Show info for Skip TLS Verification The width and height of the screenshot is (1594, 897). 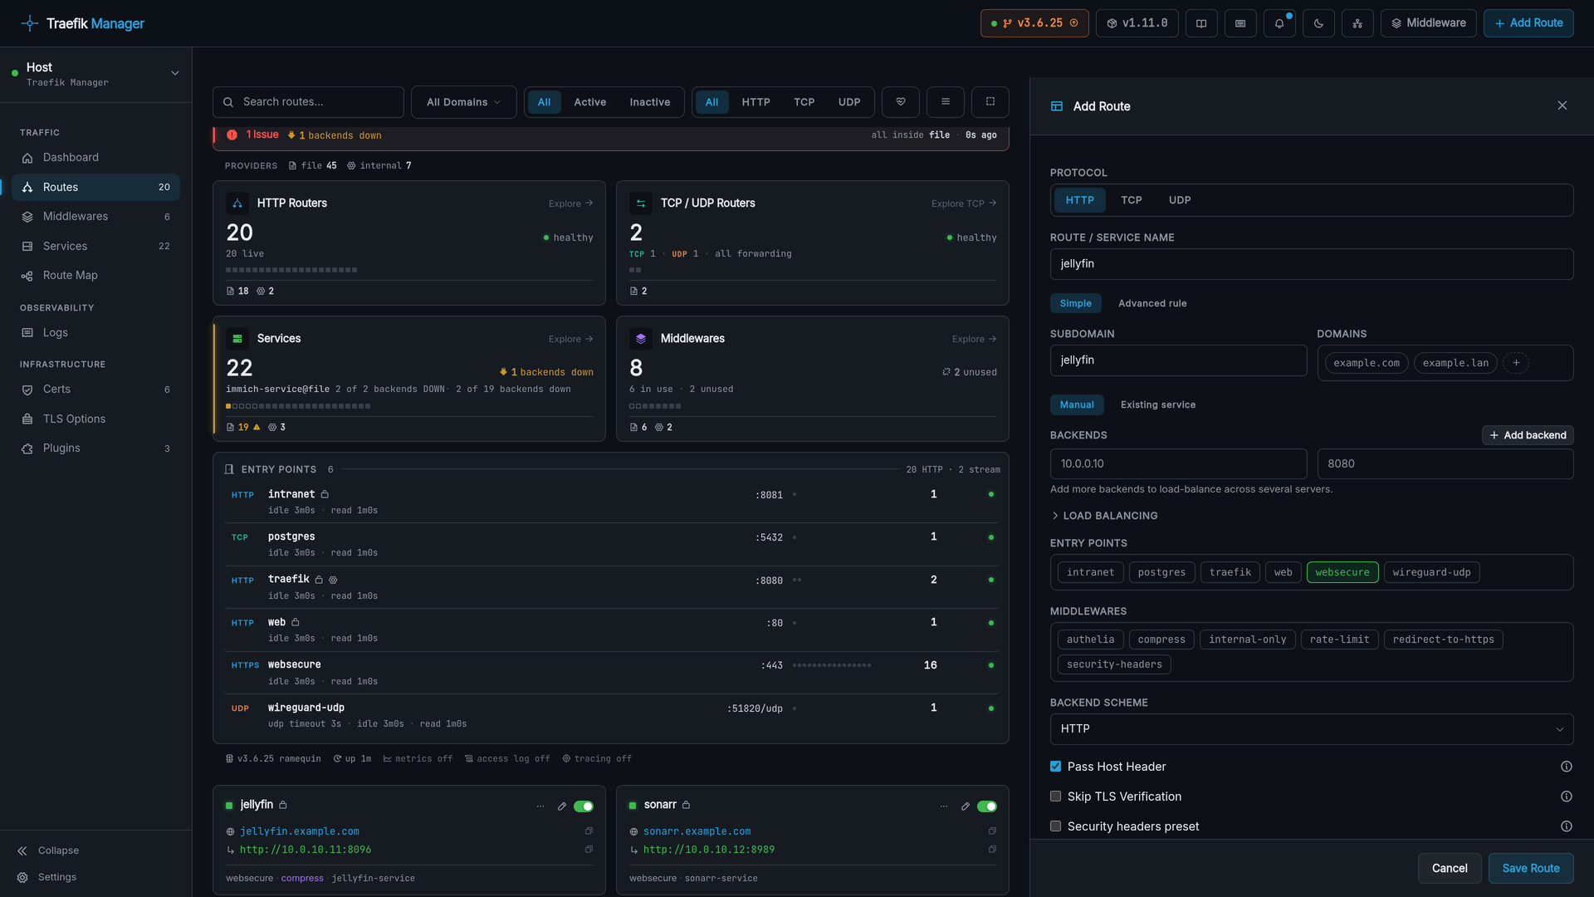point(1567,797)
